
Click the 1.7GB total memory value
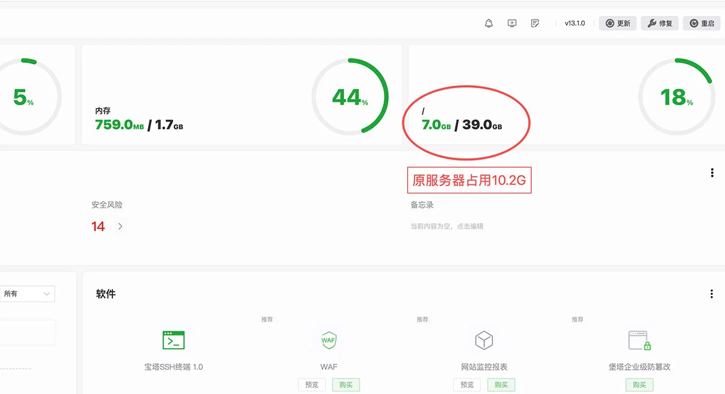(x=169, y=125)
